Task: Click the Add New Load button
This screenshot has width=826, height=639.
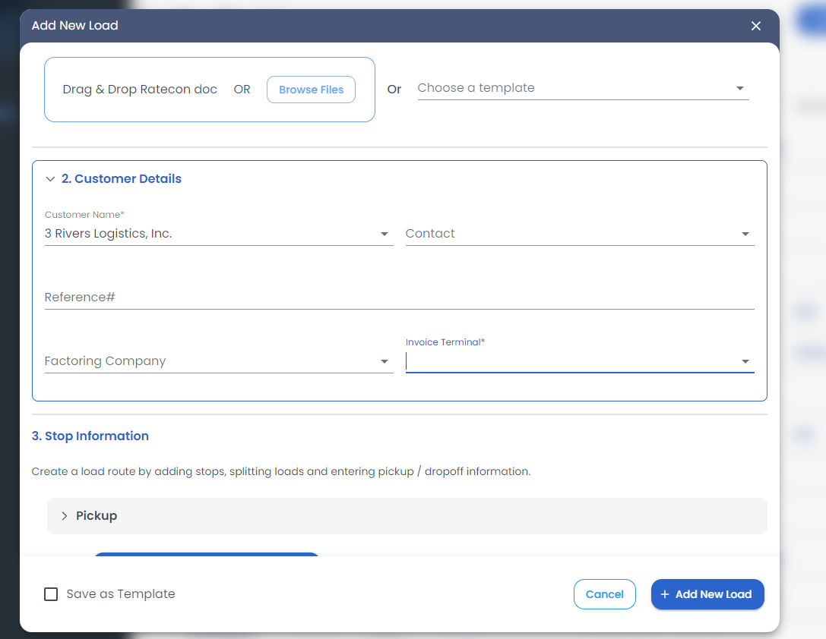Action: coord(707,594)
